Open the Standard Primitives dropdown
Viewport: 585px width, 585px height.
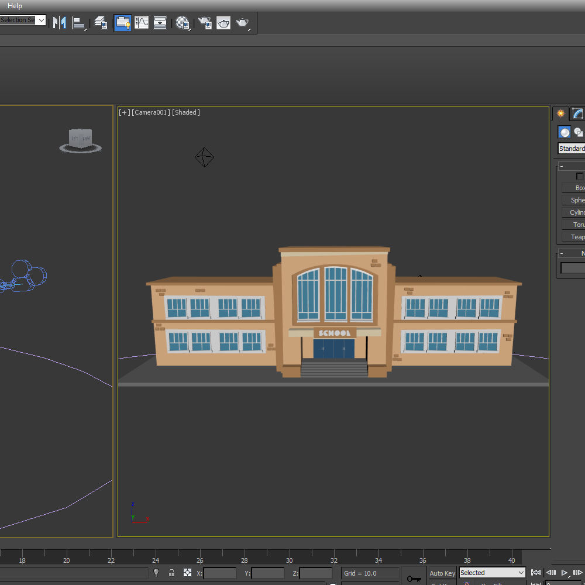(x=571, y=149)
